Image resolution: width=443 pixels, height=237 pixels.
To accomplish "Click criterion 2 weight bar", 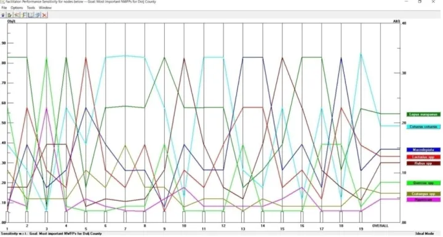I will pyautogui.click(x=27, y=217).
